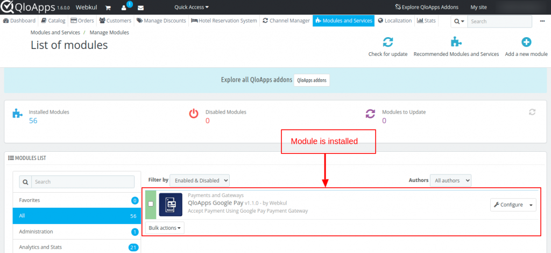Image resolution: width=551 pixels, height=253 pixels.
Task: Select the Analytics and Stats category
Action: click(x=76, y=247)
